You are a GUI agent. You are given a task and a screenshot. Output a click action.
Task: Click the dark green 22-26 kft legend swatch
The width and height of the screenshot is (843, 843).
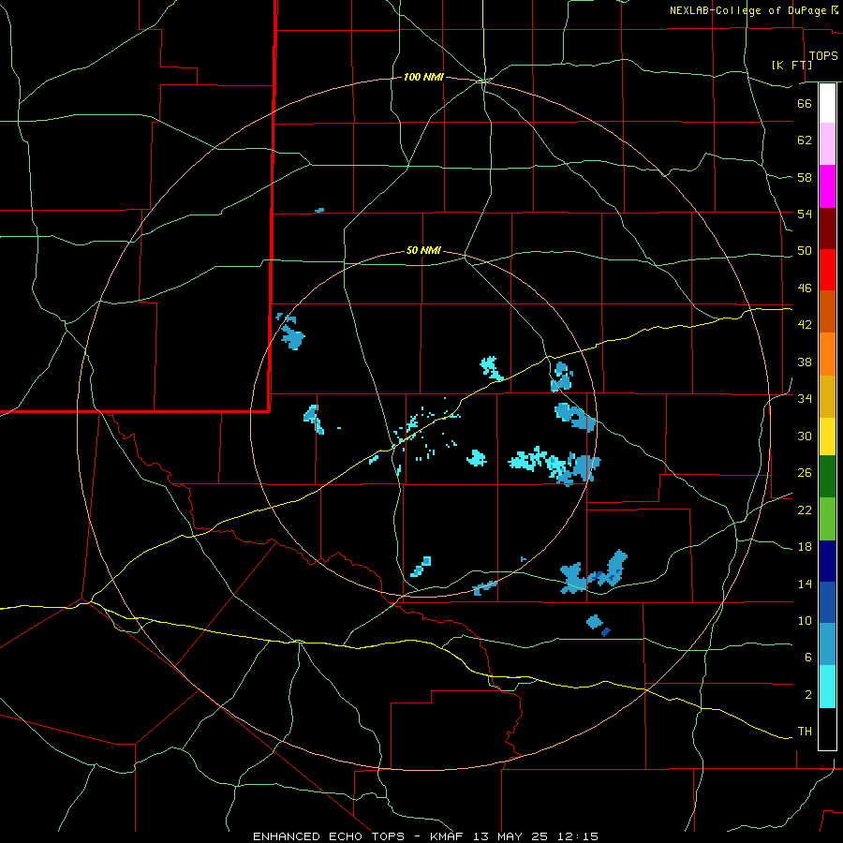pos(827,477)
